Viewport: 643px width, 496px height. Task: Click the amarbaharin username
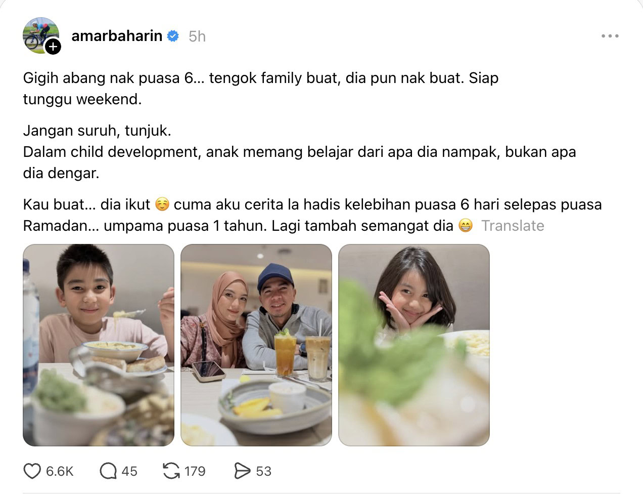117,36
